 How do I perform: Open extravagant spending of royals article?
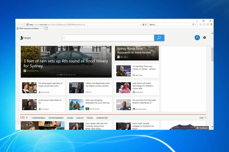tap(50, 85)
